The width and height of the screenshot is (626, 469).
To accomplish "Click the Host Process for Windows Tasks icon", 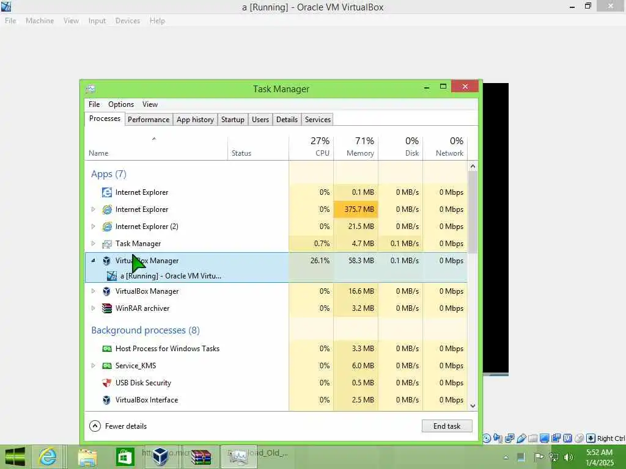I will click(x=107, y=349).
